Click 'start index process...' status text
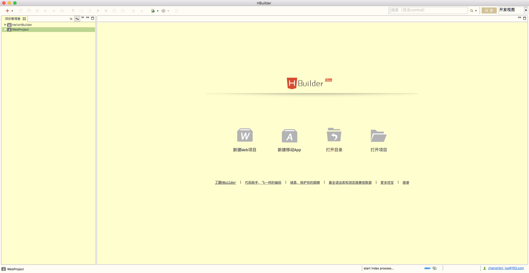Viewport: 529px width, 273px height. tap(379, 268)
